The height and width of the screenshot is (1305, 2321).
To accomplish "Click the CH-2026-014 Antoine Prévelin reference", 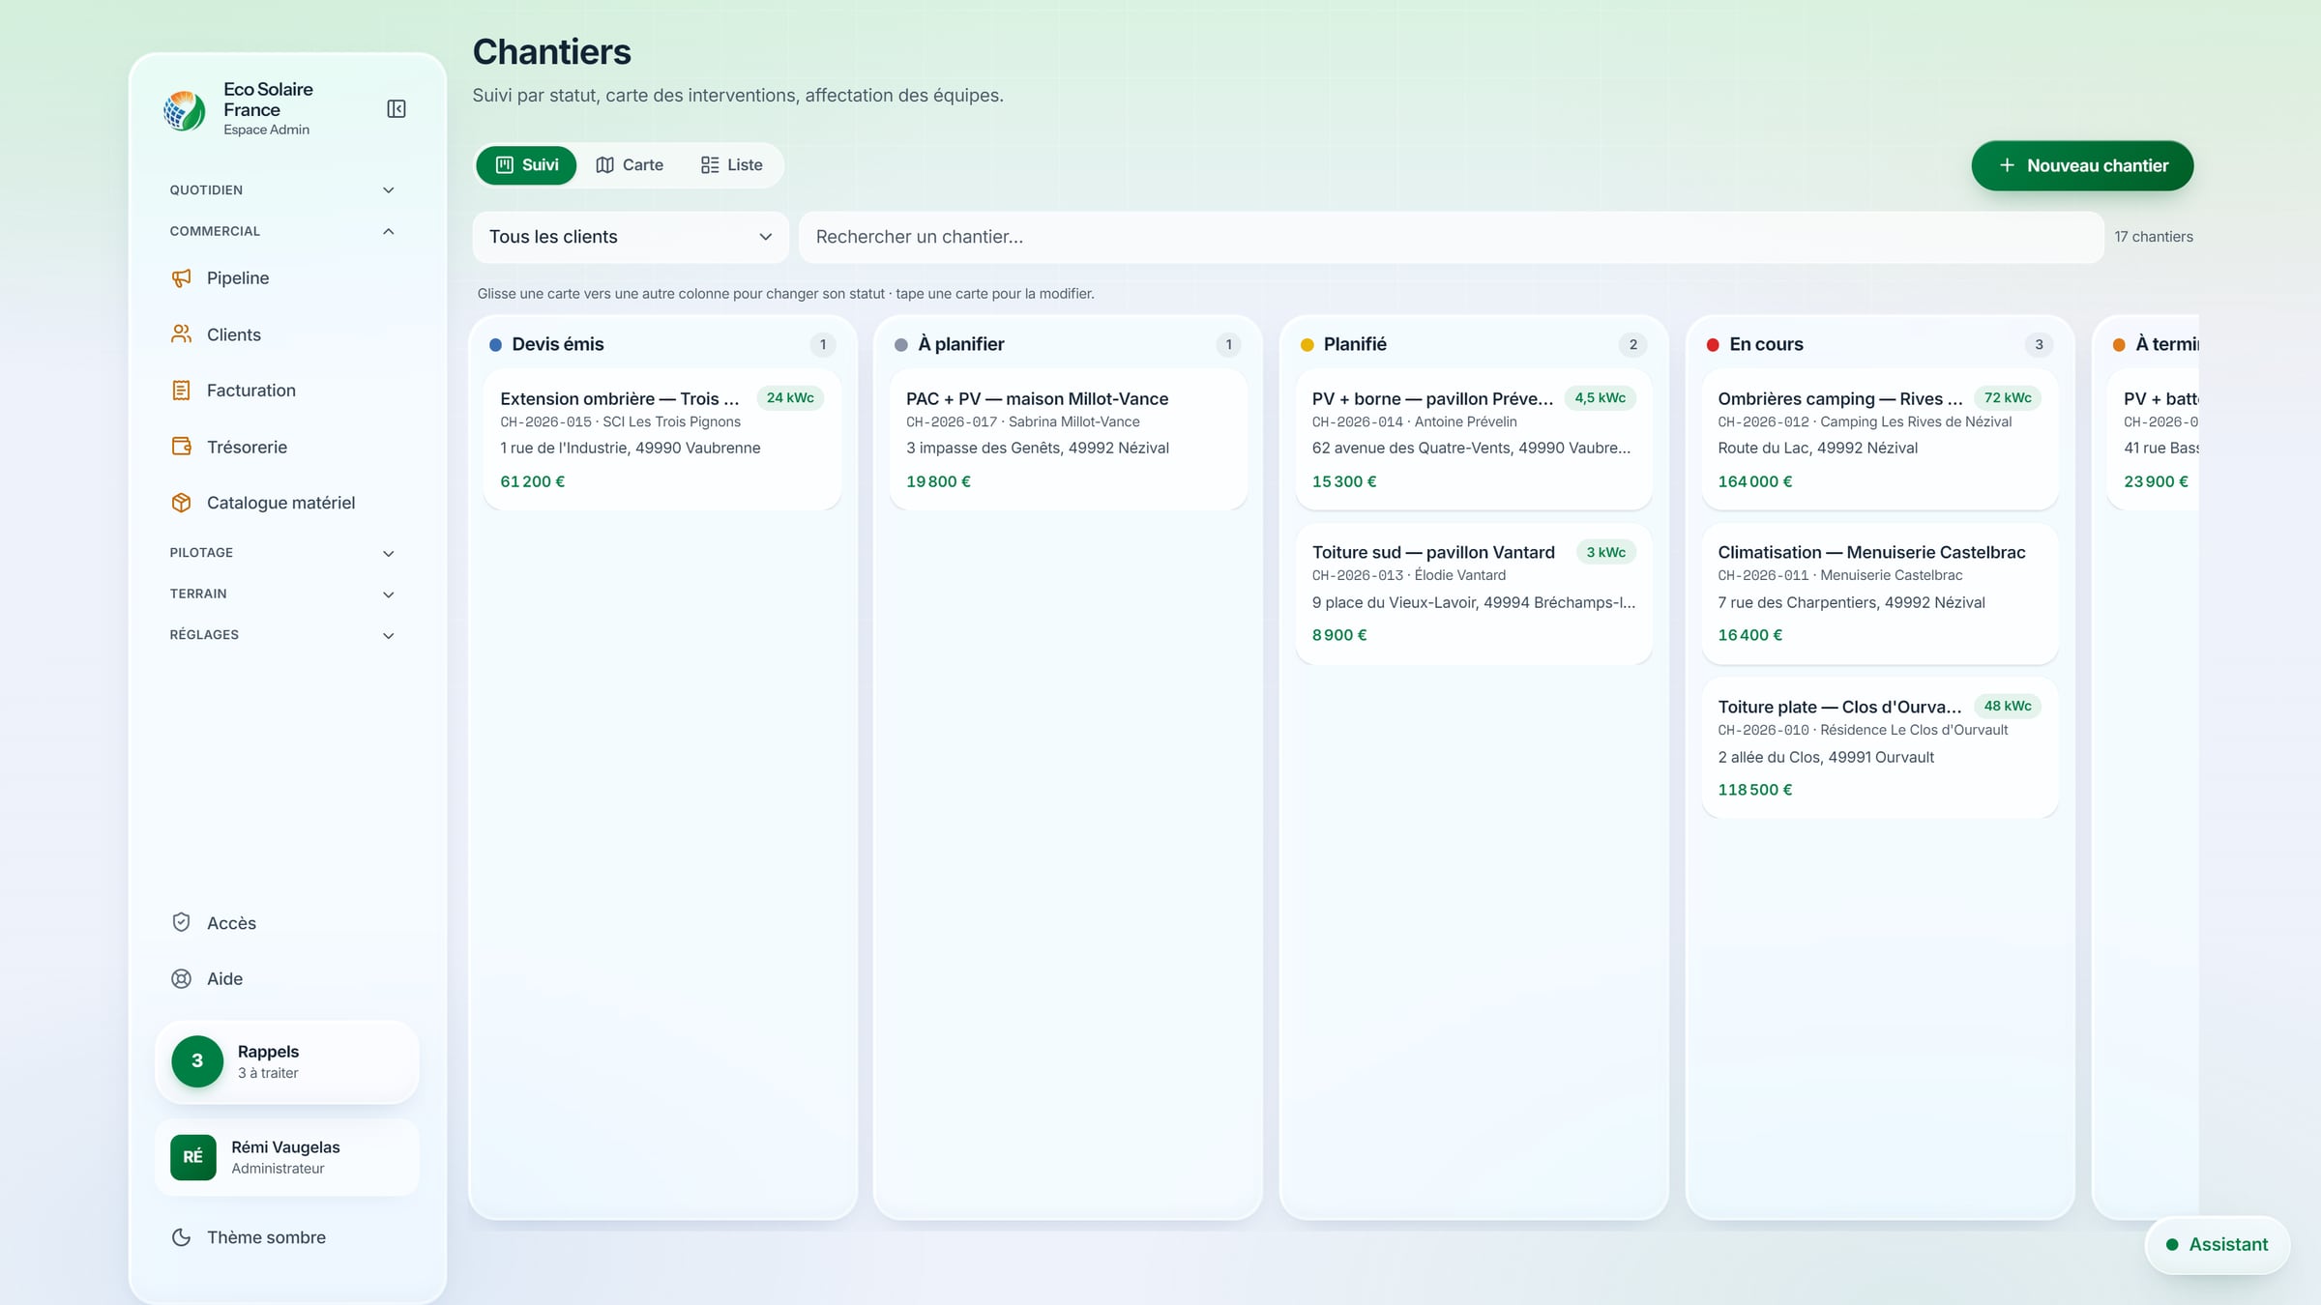I will 1414,422.
